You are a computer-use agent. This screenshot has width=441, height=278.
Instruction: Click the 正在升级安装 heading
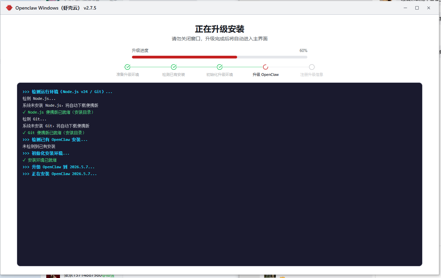click(x=220, y=29)
